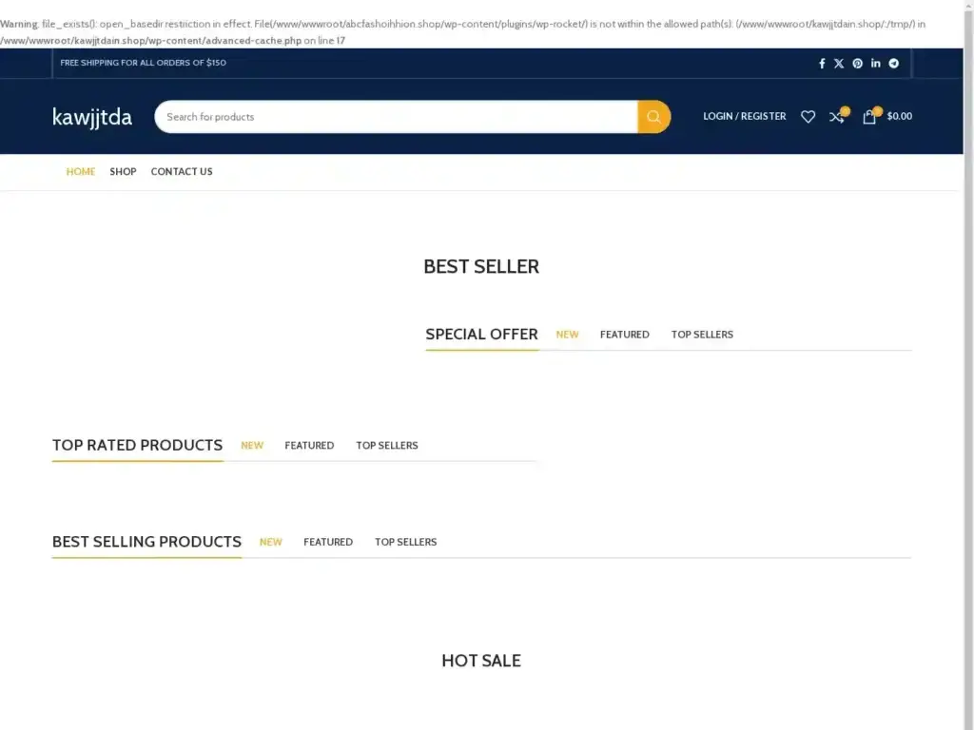Select the FEATURED tab under Top Rated Products

pos(309,445)
